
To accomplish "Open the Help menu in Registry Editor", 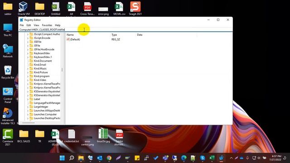I will coord(58,25).
